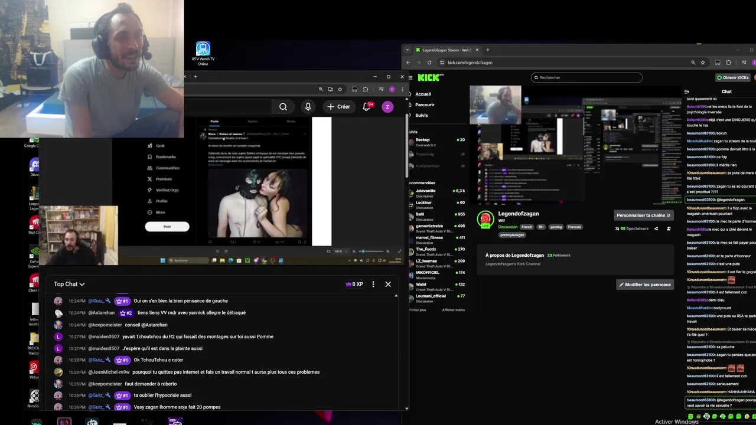Open the purple Z account avatar on YouTube
756x425 pixels.
coord(387,107)
